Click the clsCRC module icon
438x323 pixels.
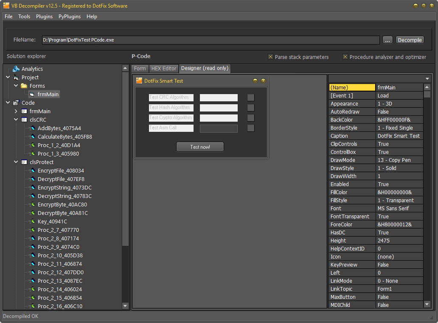24,120
